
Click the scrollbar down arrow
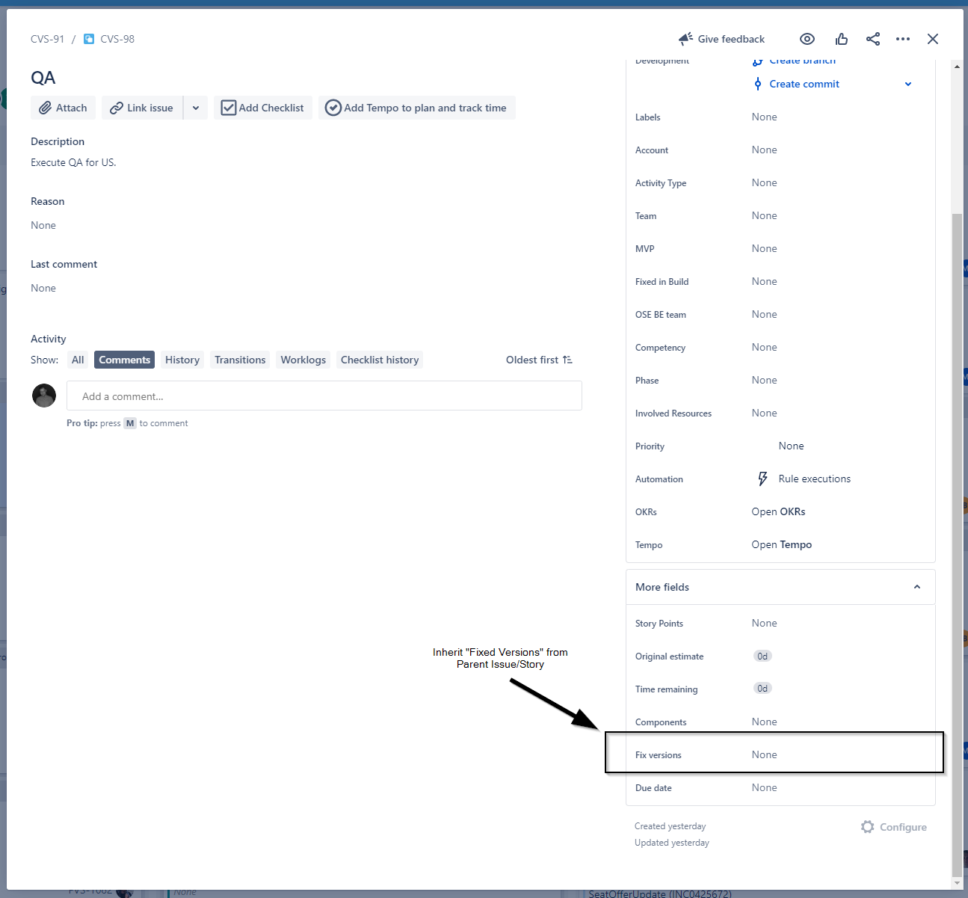tap(958, 883)
